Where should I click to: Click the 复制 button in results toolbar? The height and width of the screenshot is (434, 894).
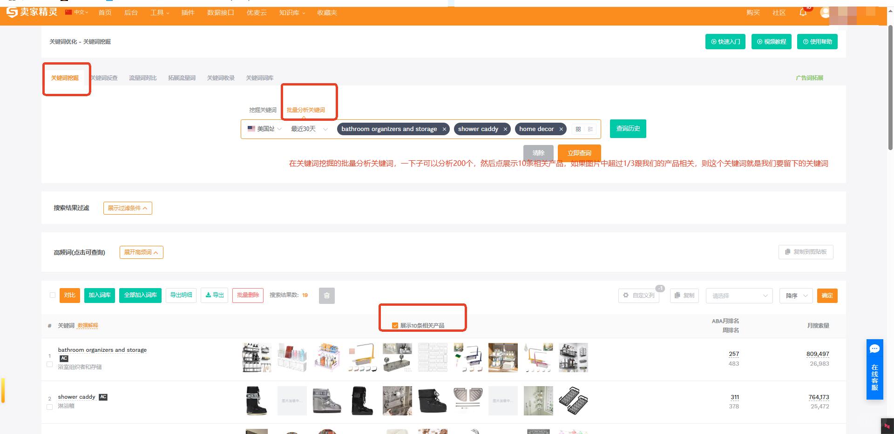(x=684, y=296)
